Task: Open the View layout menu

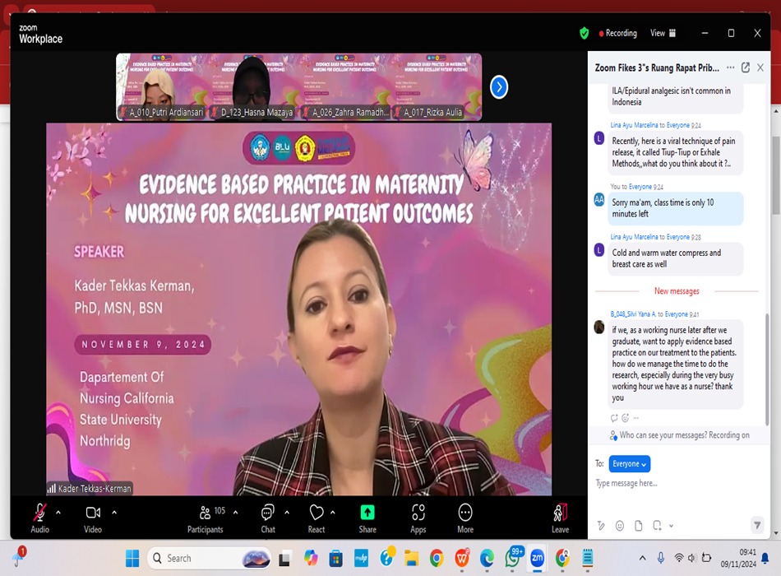Action: pyautogui.click(x=663, y=34)
